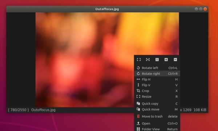
Task: Click Outoffocus.jpg filename in status bar
Action: 43,110
